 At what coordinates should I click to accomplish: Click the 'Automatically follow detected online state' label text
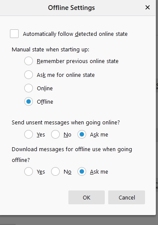(x=75, y=34)
